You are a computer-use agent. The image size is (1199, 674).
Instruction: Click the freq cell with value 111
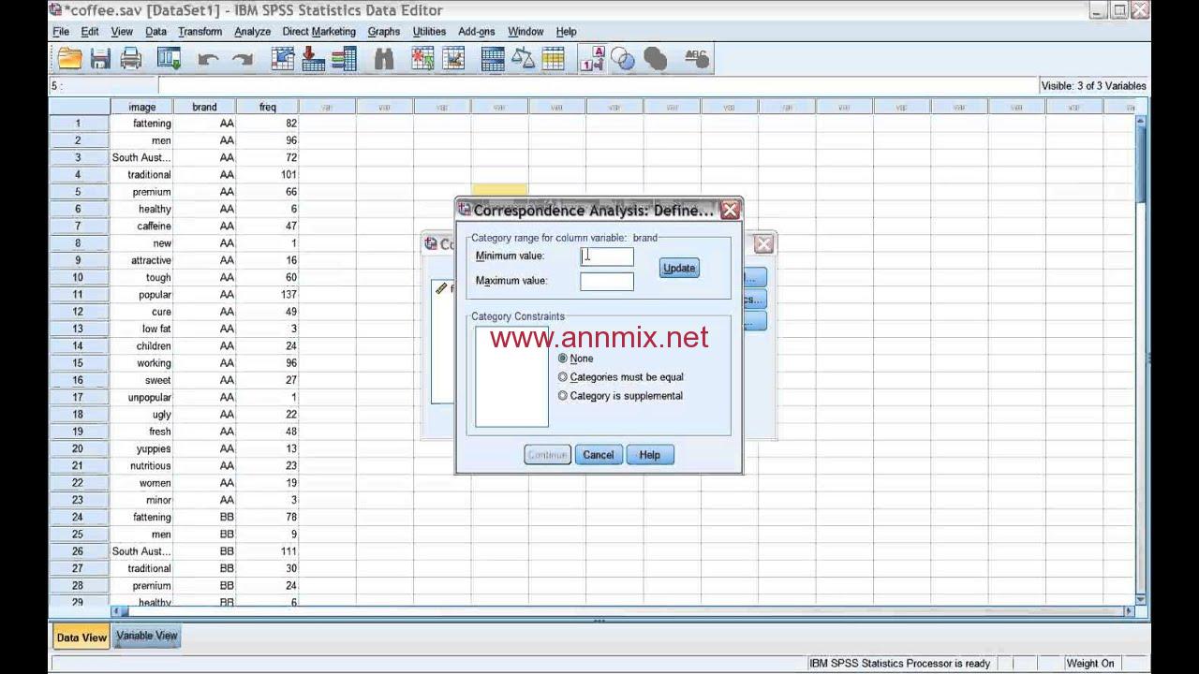point(268,551)
